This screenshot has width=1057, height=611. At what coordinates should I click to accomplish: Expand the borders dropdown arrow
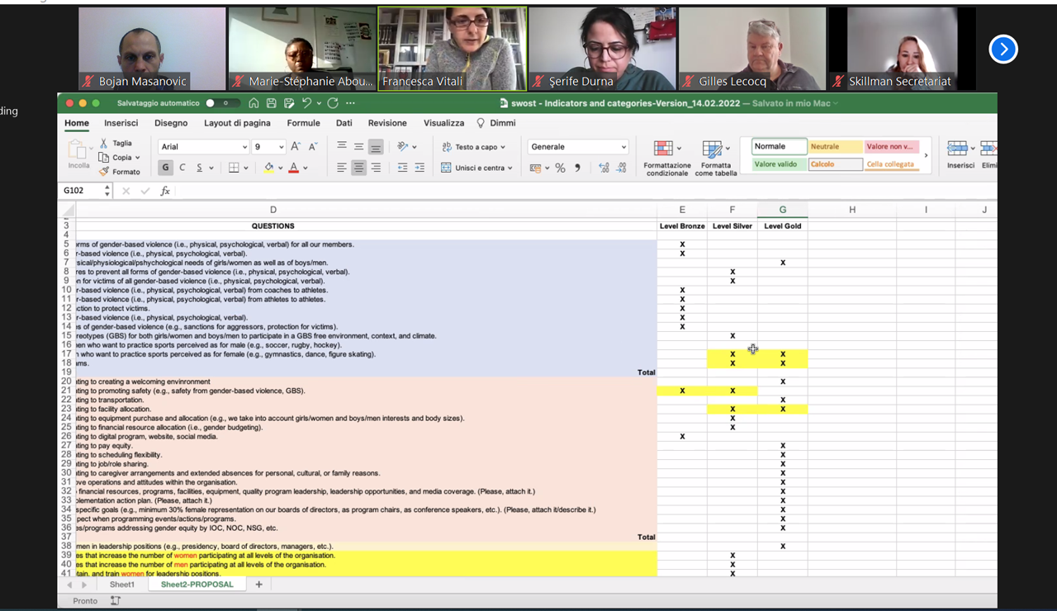246,168
